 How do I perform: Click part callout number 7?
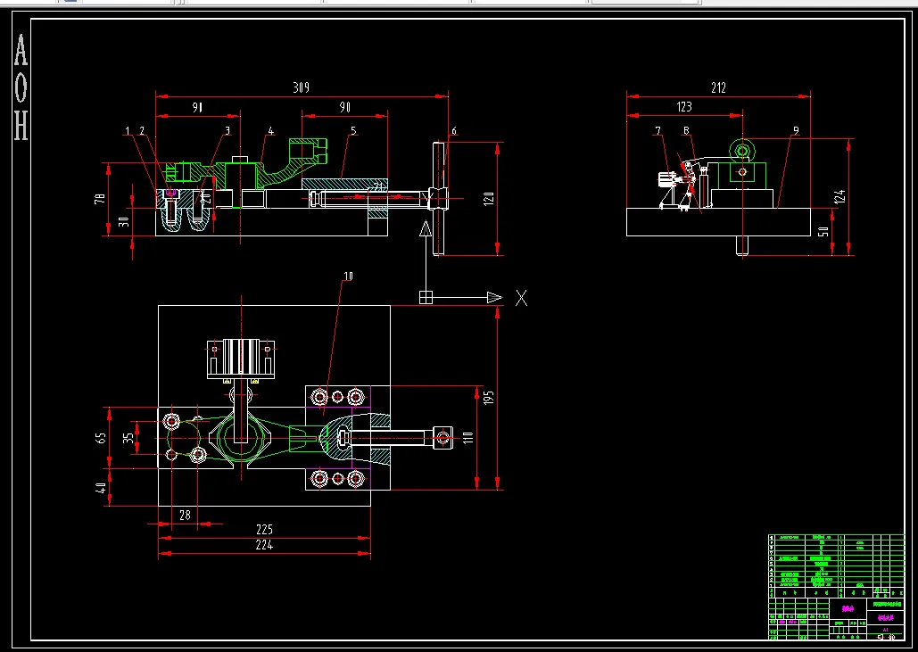click(x=658, y=130)
